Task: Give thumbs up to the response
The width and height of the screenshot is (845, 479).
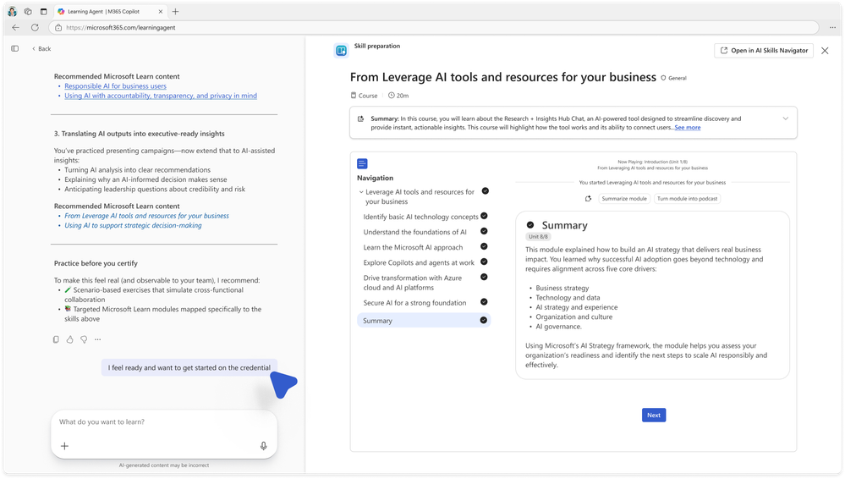Action: [70, 339]
